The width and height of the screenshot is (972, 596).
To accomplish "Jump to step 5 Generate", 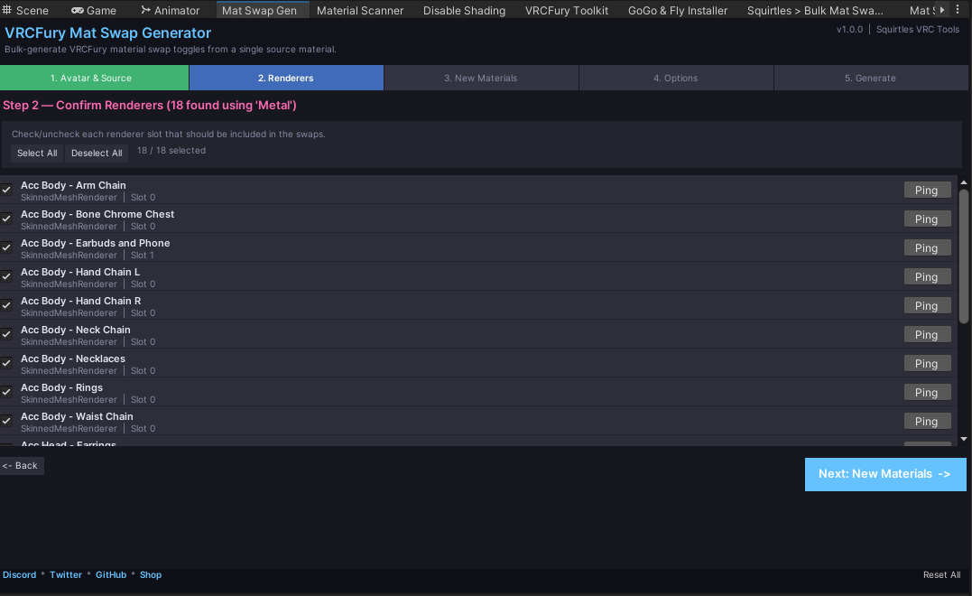I will coord(870,78).
